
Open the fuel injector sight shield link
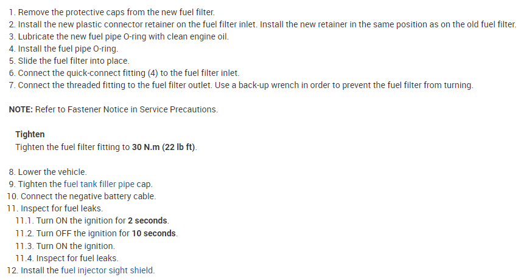[x=108, y=270]
